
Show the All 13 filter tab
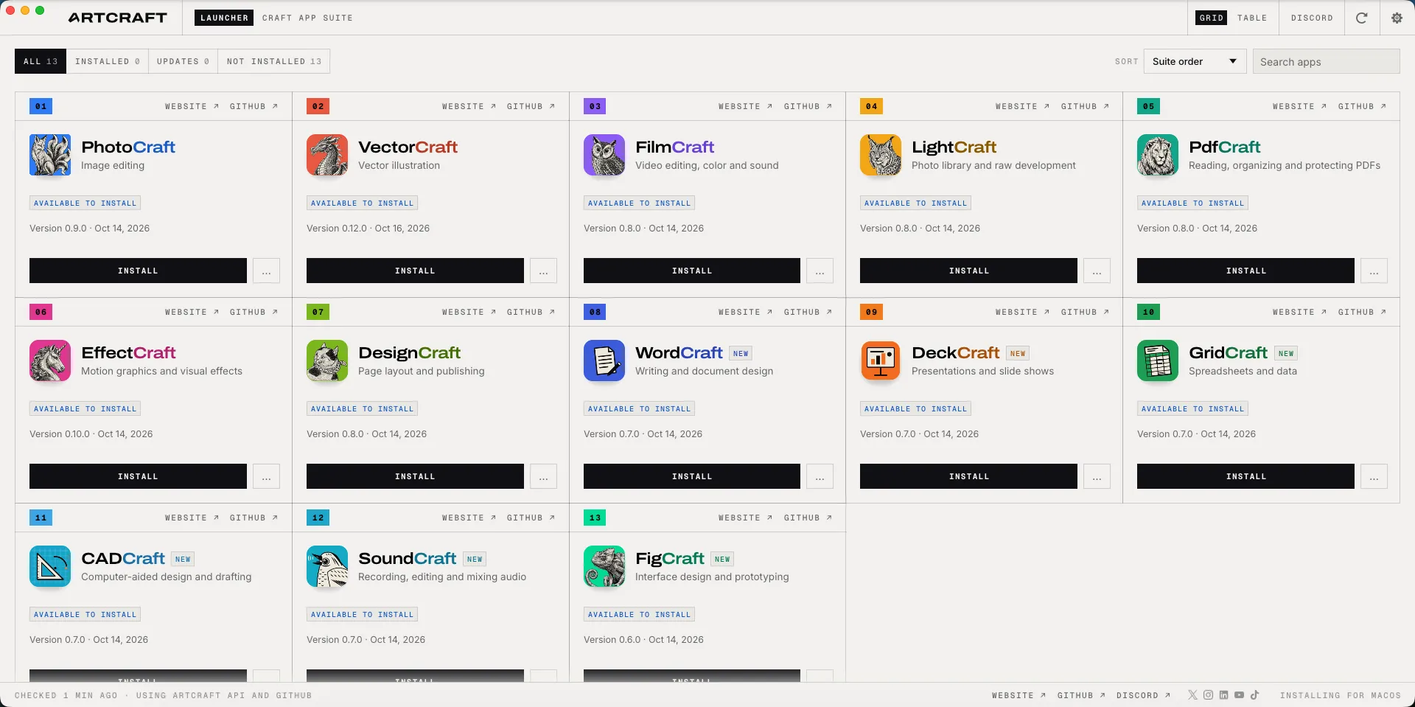click(x=41, y=61)
